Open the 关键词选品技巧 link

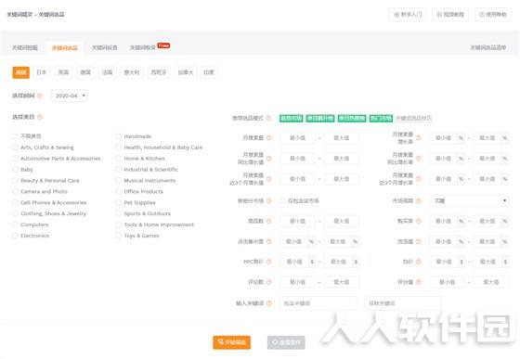pos(413,118)
